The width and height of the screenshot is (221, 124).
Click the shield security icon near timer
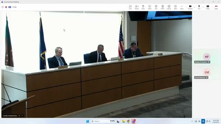[x=3, y=7]
